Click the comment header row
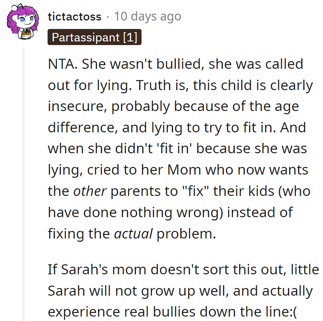 click(113, 17)
